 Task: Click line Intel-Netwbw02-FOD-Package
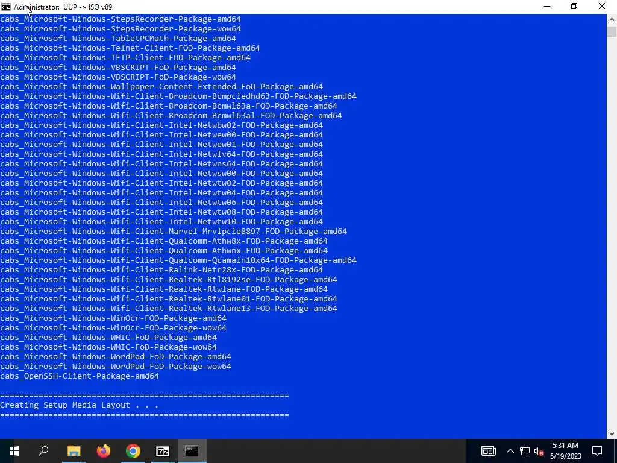coord(161,125)
